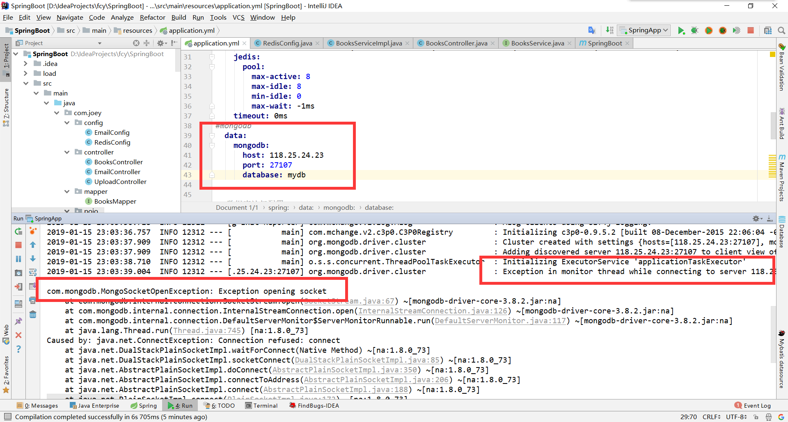Rerun SpringApp in the Run panel
Image resolution: width=788 pixels, height=422 pixels.
pos(18,231)
